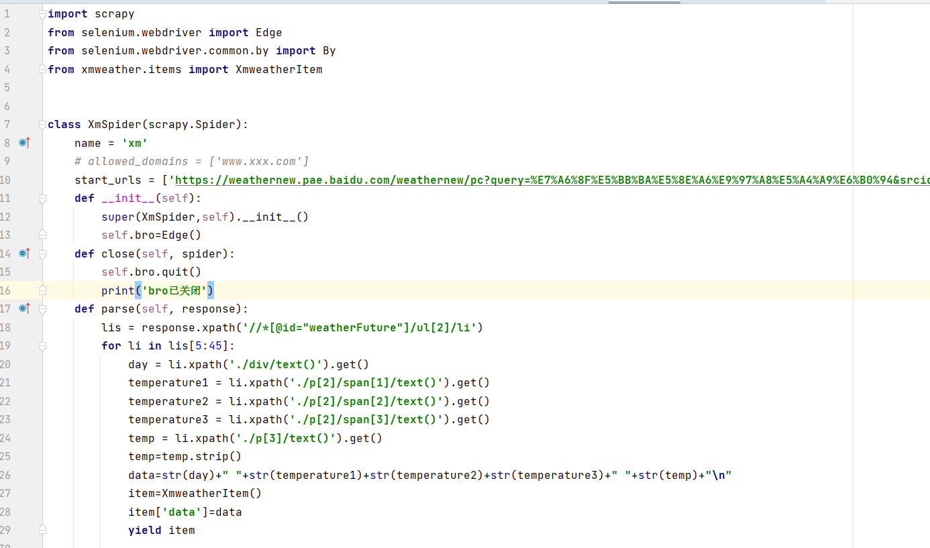The width and height of the screenshot is (930, 548).
Task: Click 'yield item' statement
Action: tap(162, 530)
